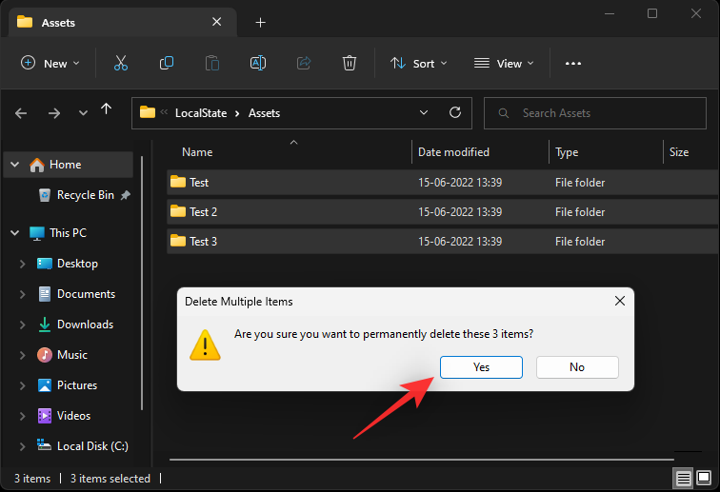Expand the Desktop tree node

(22, 264)
